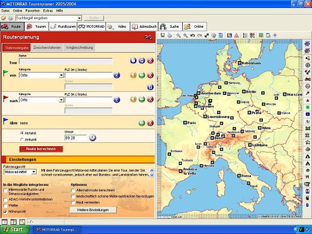Click the Suche button next to search box
This screenshot has height=234, width=312.
coord(94,18)
